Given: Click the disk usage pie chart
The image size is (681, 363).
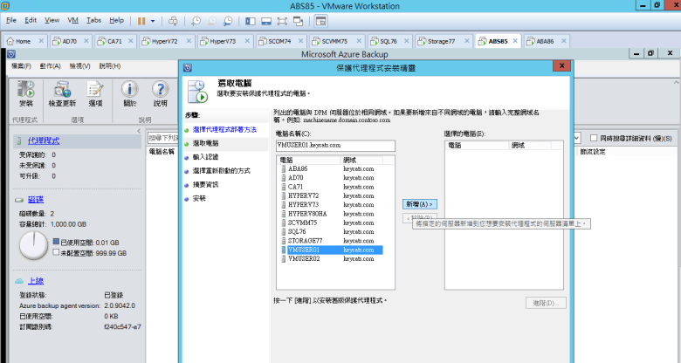Looking at the screenshot, I should 31,244.
